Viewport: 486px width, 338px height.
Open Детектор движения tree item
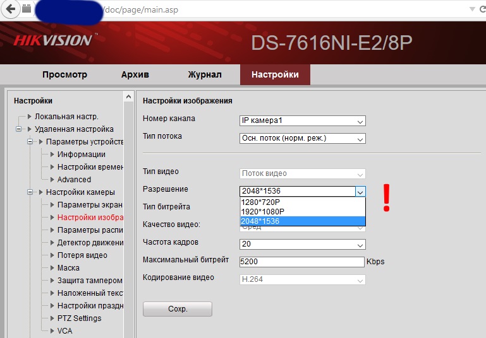(90, 243)
